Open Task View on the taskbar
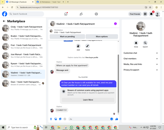 click(x=46, y=127)
